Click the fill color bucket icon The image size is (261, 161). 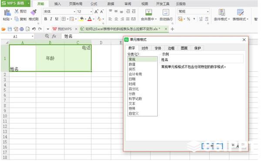[x=82, y=19]
